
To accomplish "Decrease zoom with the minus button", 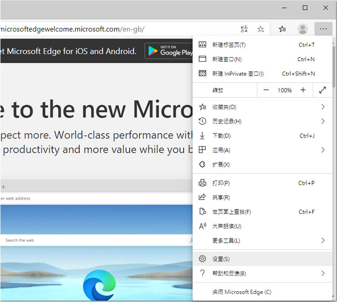I will tap(266, 90).
